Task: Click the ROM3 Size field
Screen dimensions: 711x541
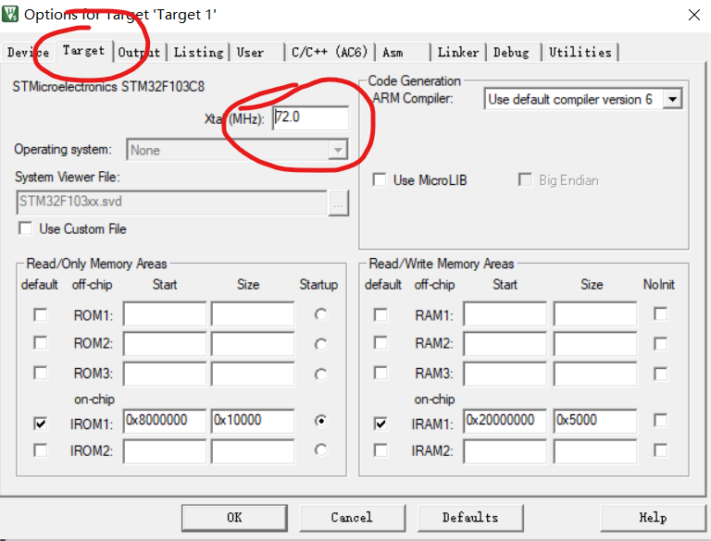Action: pos(253,374)
